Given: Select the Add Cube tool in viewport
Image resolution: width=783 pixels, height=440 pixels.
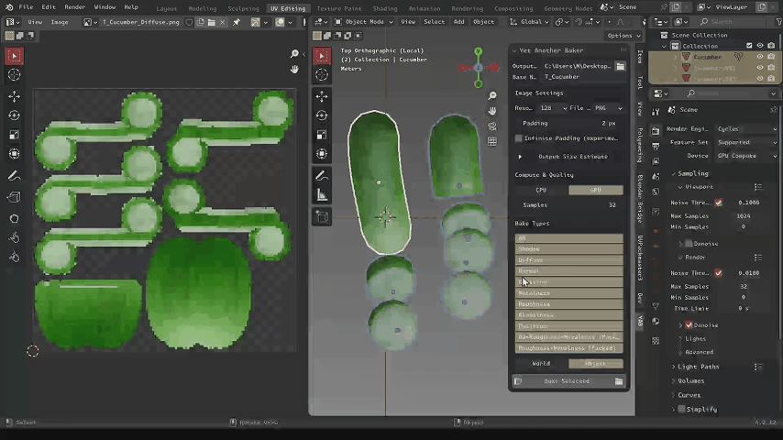Looking at the screenshot, I should (x=322, y=216).
